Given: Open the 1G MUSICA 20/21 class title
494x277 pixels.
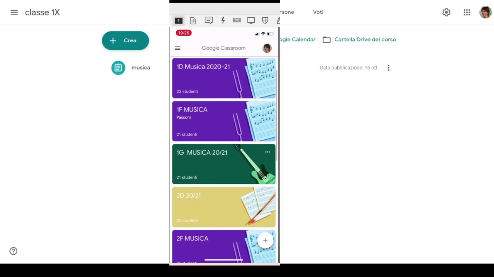Looking at the screenshot, I should [x=202, y=153].
